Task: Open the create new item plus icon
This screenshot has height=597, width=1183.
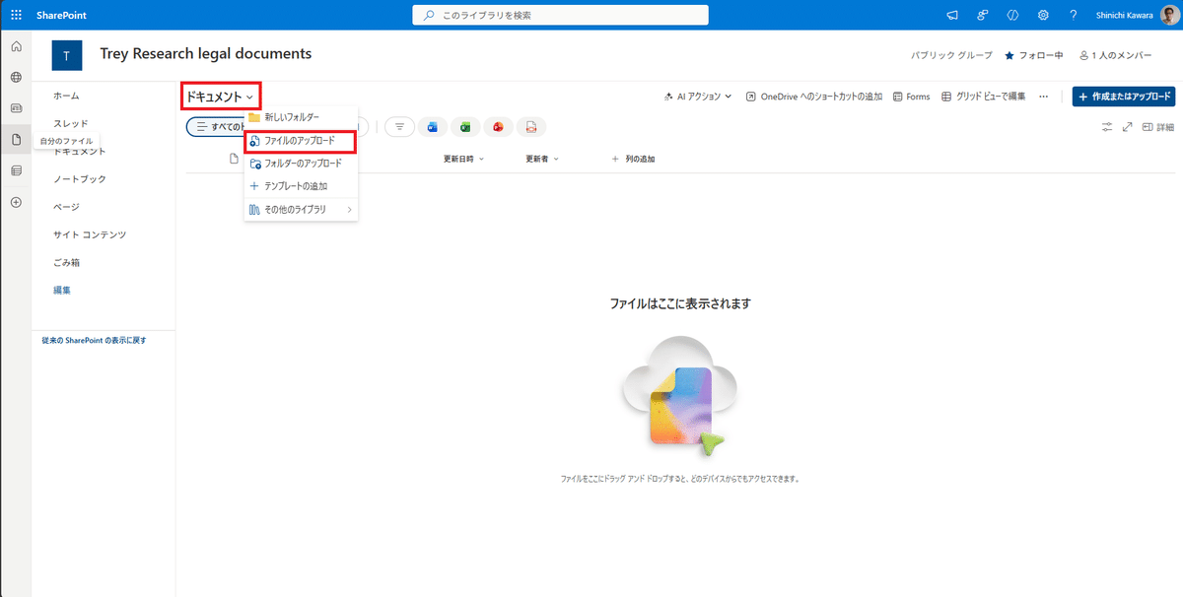Action: [16, 203]
